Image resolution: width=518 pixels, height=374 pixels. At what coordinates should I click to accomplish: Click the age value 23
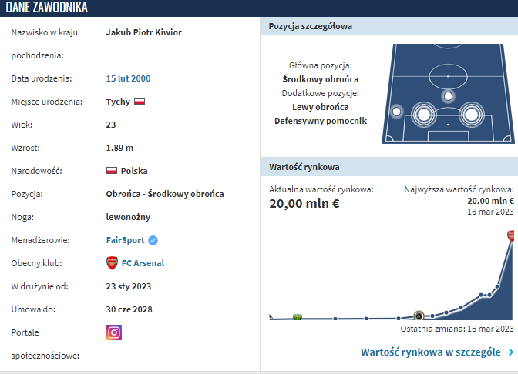pyautogui.click(x=111, y=125)
